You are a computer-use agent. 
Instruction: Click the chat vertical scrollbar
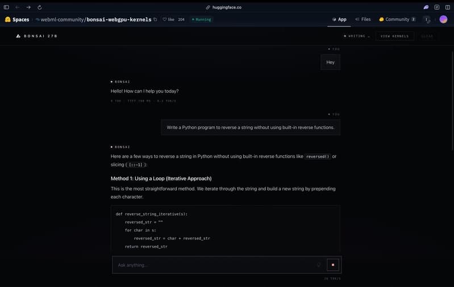pos(452,101)
